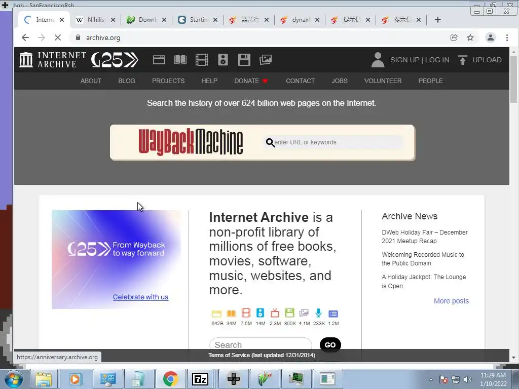Stop page loading with X button
This screenshot has width=519, height=389.
[58, 37]
